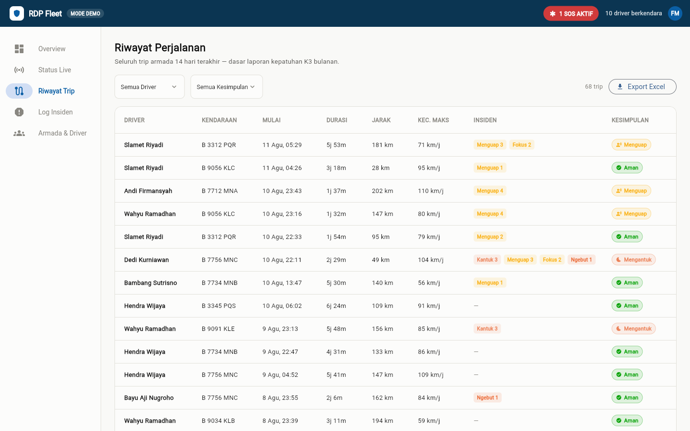This screenshot has height=431, width=690.
Task: Click the 10 driver berkendara status text
Action: (x=633, y=13)
